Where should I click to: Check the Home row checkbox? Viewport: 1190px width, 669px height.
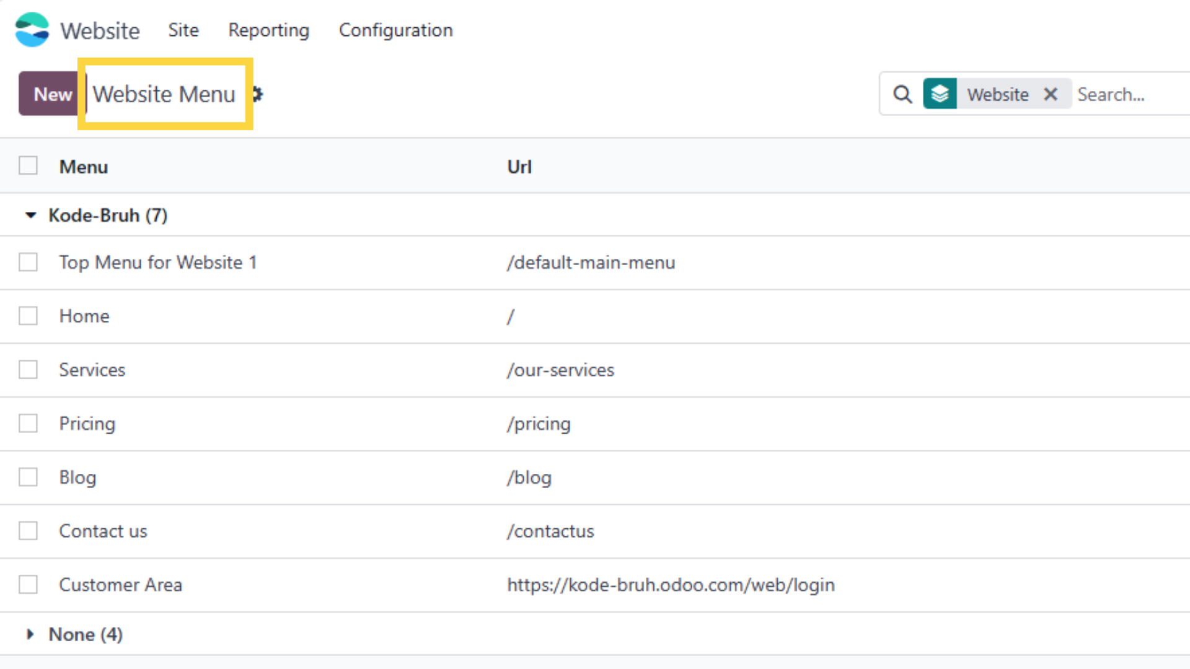(x=28, y=316)
